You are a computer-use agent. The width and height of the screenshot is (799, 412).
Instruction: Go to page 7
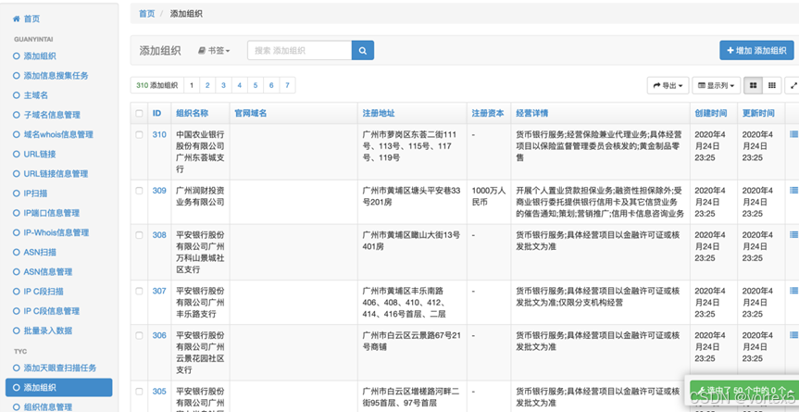(287, 85)
